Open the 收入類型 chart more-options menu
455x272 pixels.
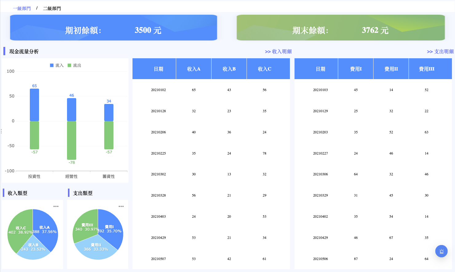pos(56,206)
